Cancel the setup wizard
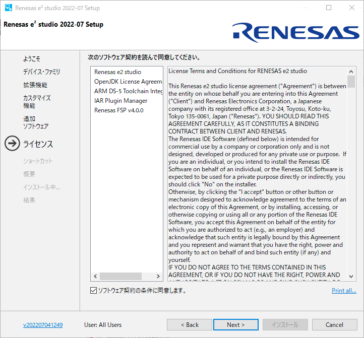 point(334,325)
